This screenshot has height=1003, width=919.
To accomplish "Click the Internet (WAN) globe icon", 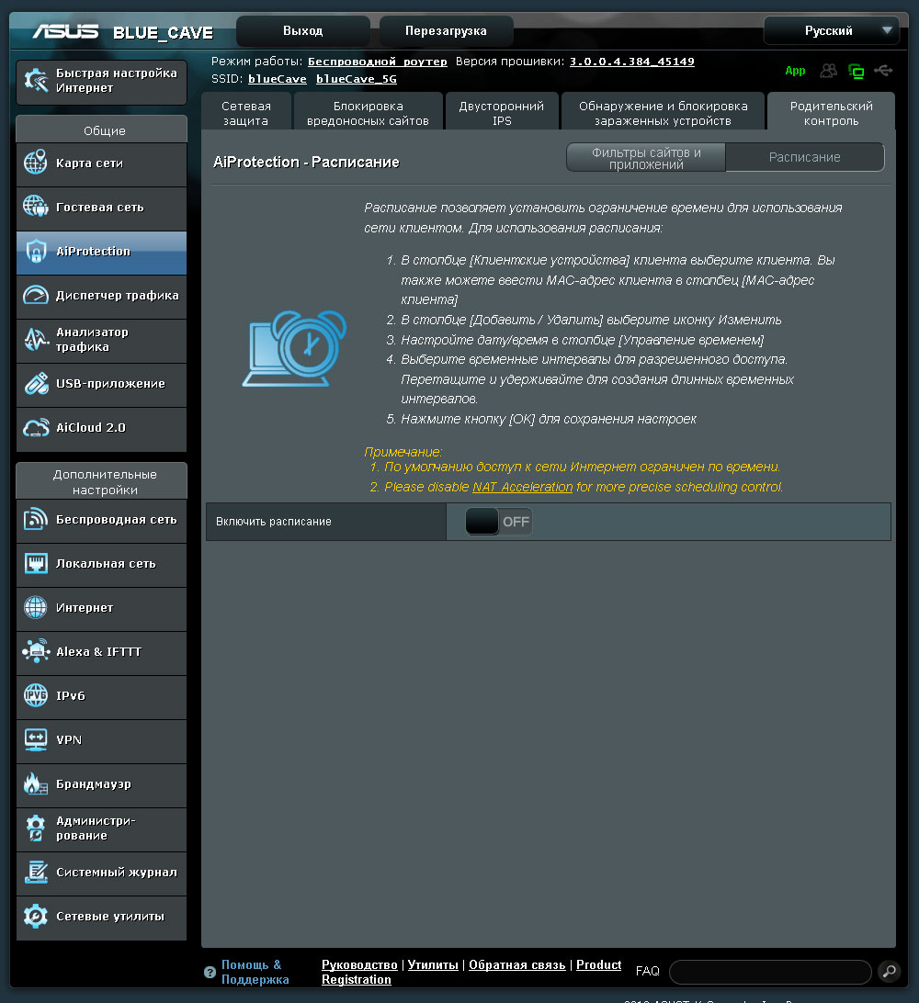I will [x=36, y=608].
